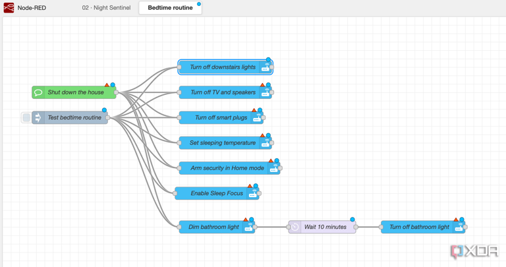
Task: Select the Turn off smart plugs node
Action: pyautogui.click(x=221, y=117)
